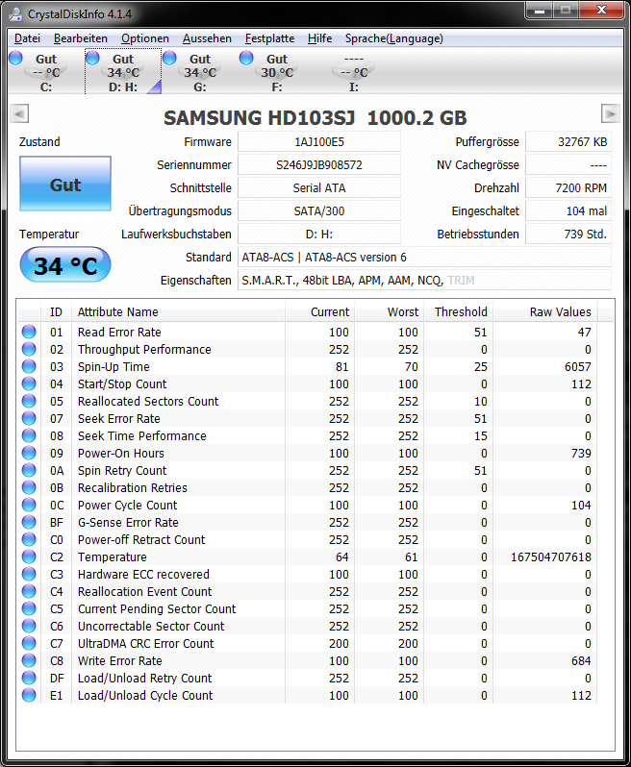Viewport: 631px width, 767px height.
Task: Open the Optionen menu
Action: 145,38
